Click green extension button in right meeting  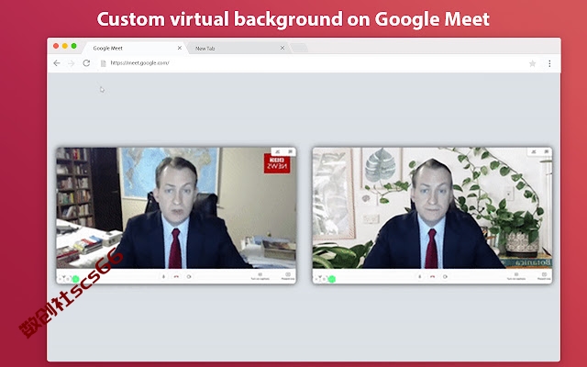332,279
